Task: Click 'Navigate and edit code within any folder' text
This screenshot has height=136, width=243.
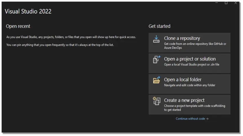Action: pos(190,85)
